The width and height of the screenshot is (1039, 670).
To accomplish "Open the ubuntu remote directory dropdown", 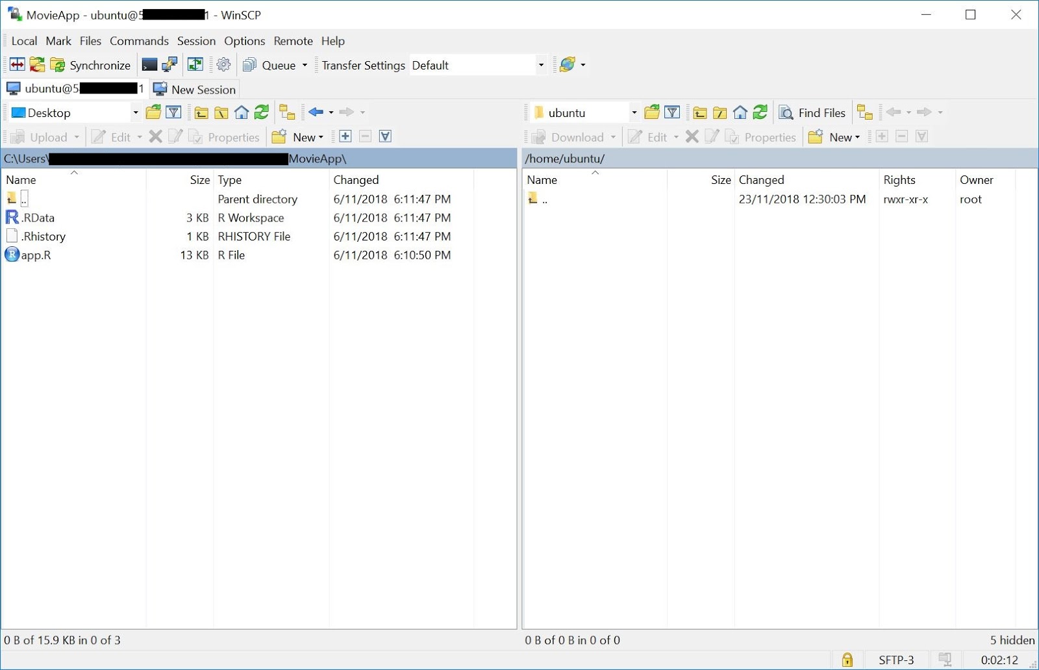I will [x=634, y=112].
